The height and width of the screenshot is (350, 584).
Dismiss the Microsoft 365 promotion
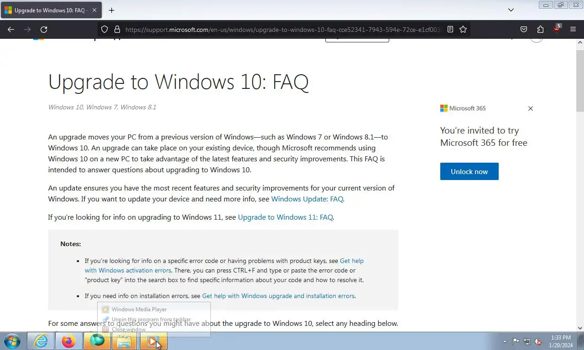pos(530,108)
